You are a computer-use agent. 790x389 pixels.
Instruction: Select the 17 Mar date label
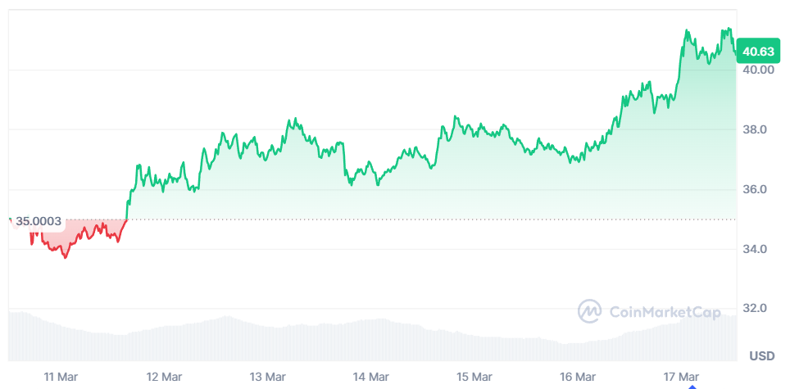(681, 377)
